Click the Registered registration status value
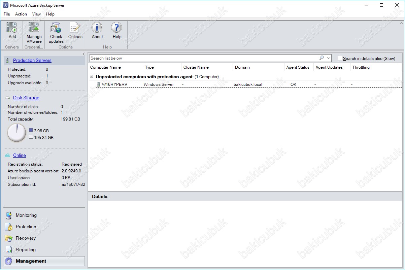 (x=72, y=164)
